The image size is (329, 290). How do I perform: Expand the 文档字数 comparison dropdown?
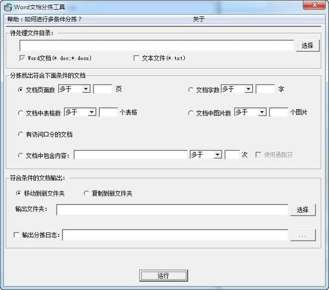pyautogui.click(x=248, y=89)
